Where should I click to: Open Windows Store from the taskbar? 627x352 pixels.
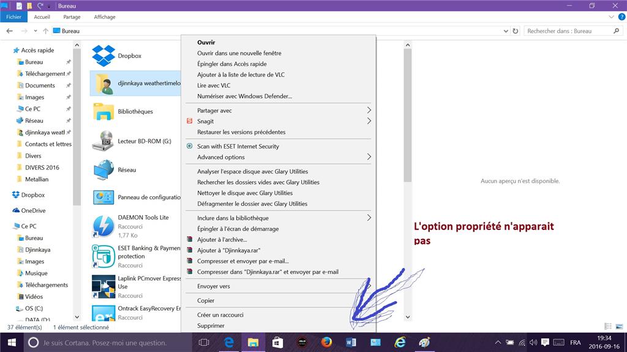pos(277,342)
